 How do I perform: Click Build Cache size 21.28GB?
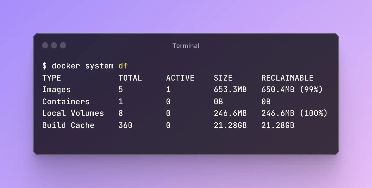coord(230,125)
